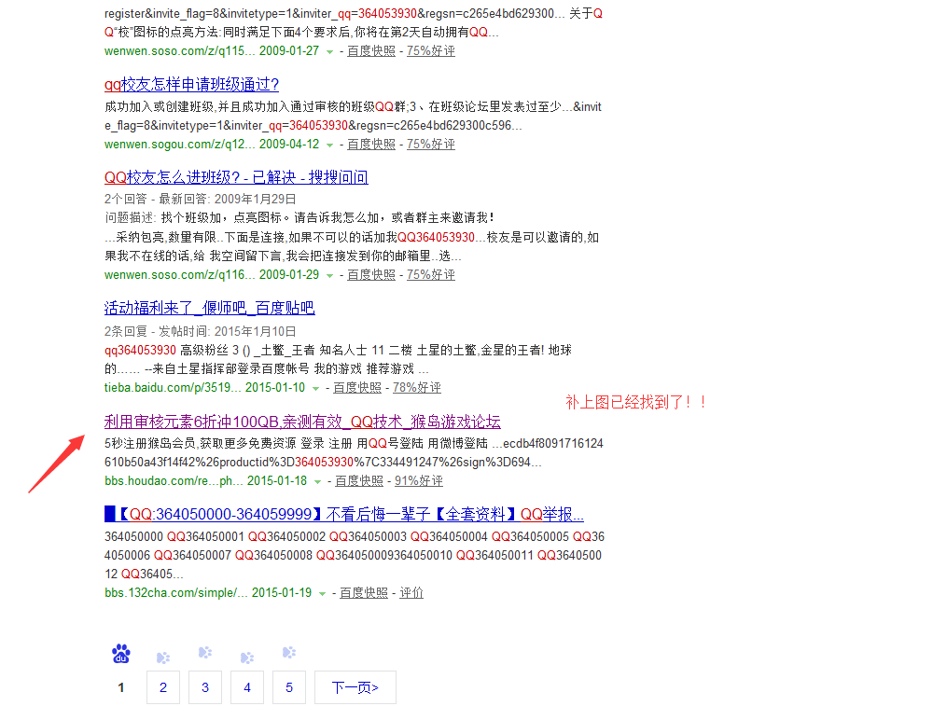Click text '2个回答 - 最新回答: 2009年1月29日'
Image resolution: width=933 pixels, height=720 pixels.
point(200,199)
